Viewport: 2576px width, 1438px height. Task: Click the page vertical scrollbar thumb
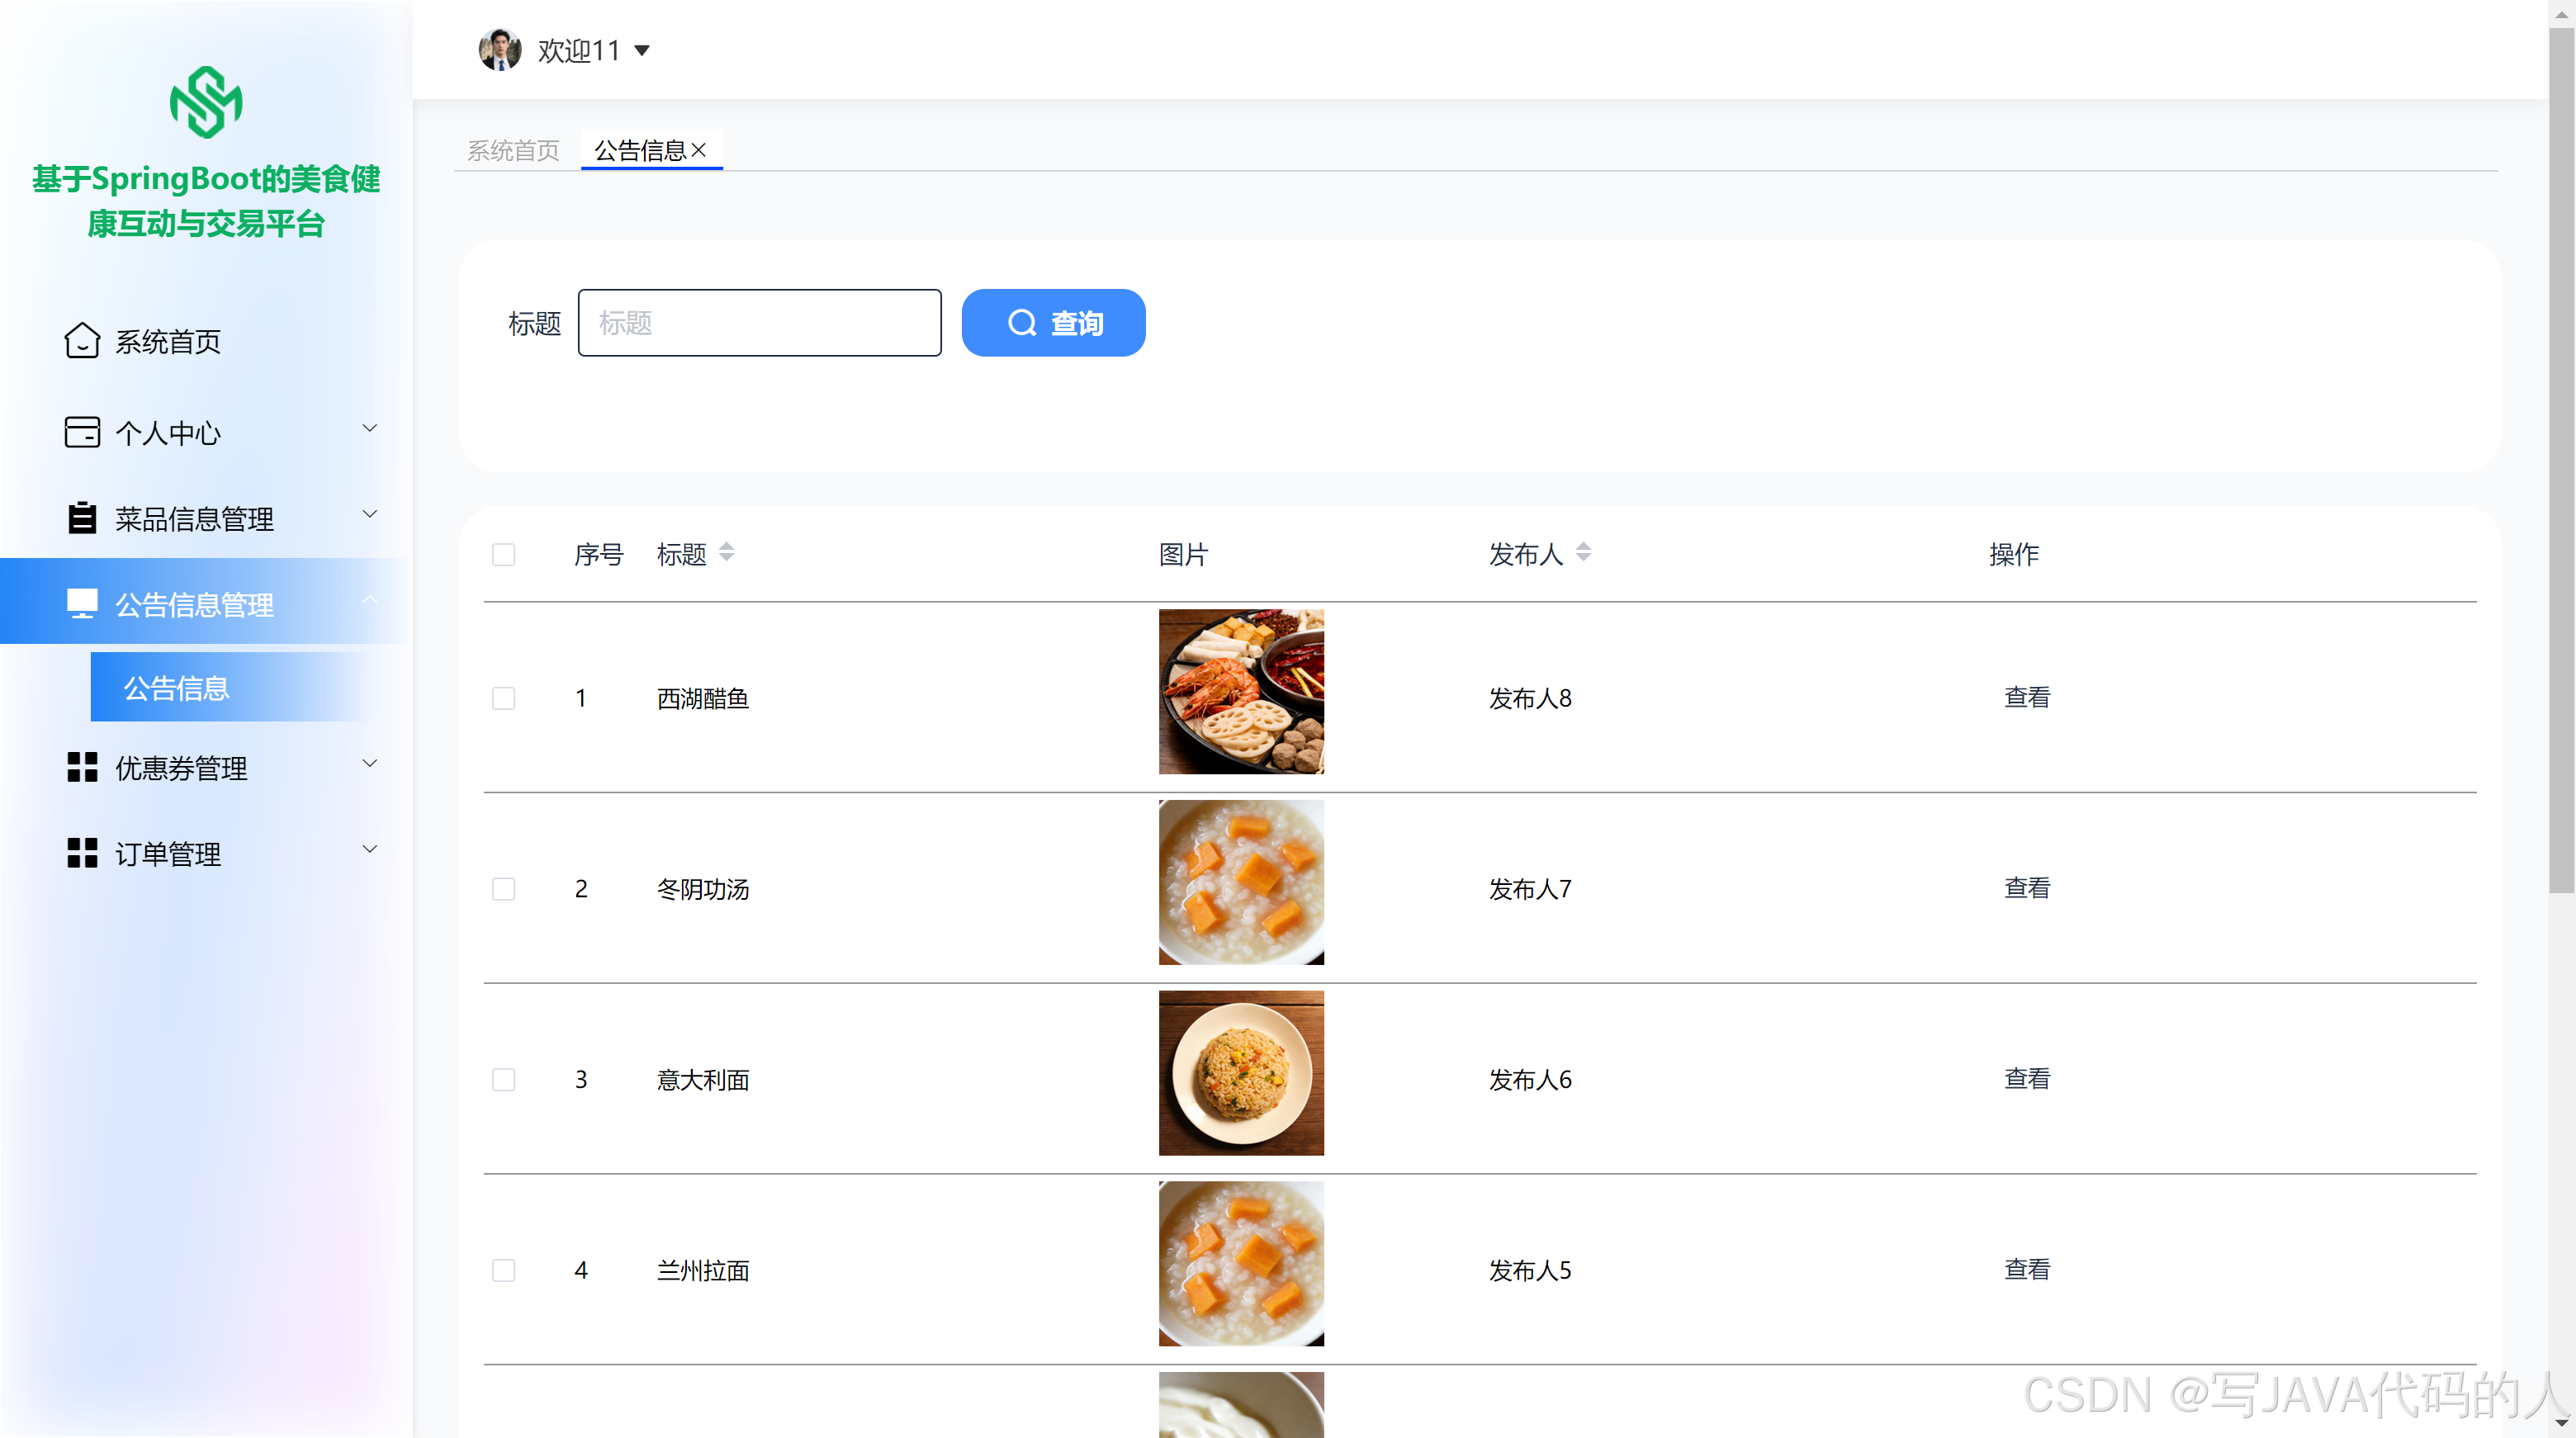2561,460
